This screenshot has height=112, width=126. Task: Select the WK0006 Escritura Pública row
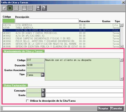click(61, 46)
